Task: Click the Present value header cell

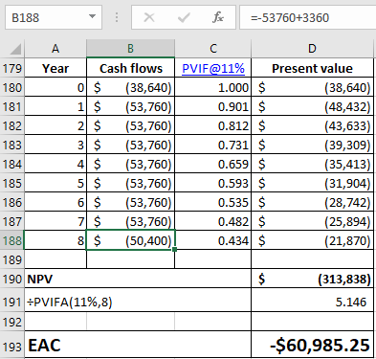Action: [x=312, y=68]
